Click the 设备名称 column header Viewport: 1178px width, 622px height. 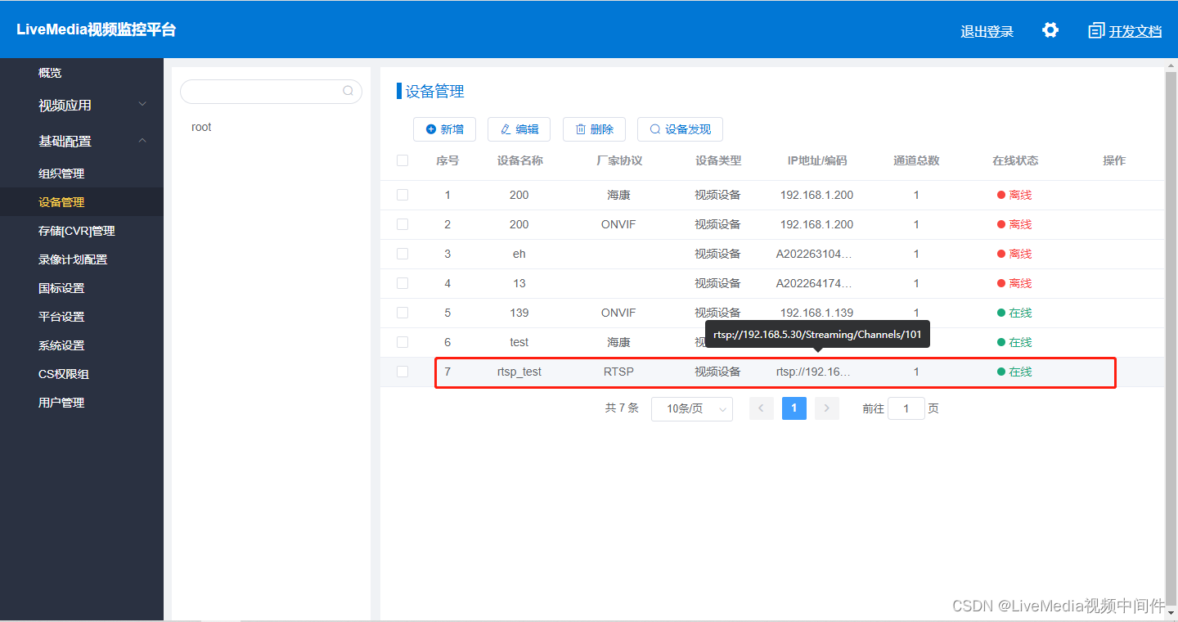tap(519, 160)
